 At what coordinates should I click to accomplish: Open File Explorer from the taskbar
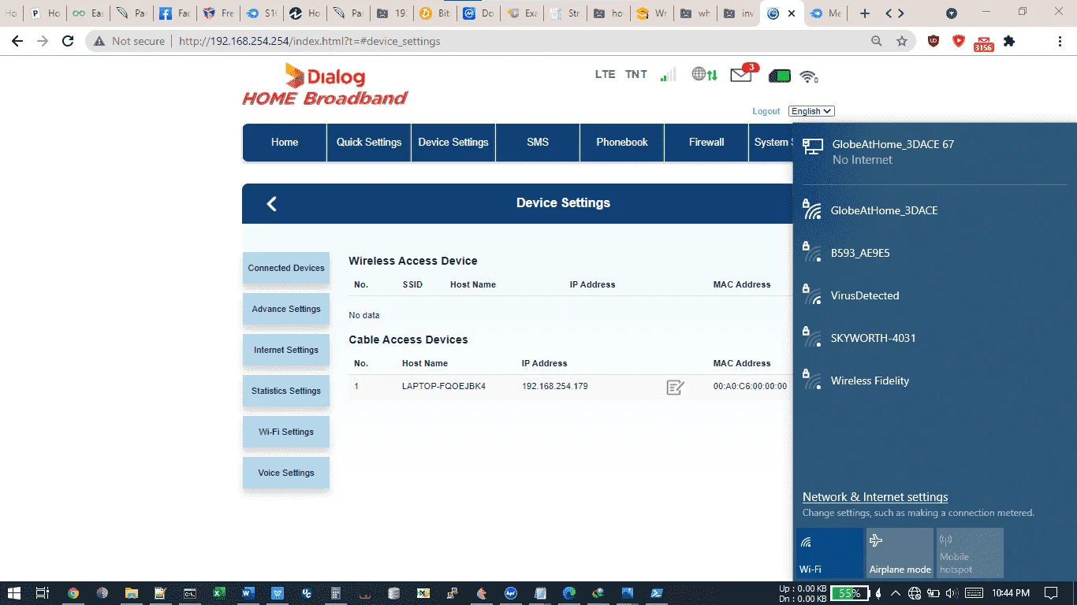132,593
